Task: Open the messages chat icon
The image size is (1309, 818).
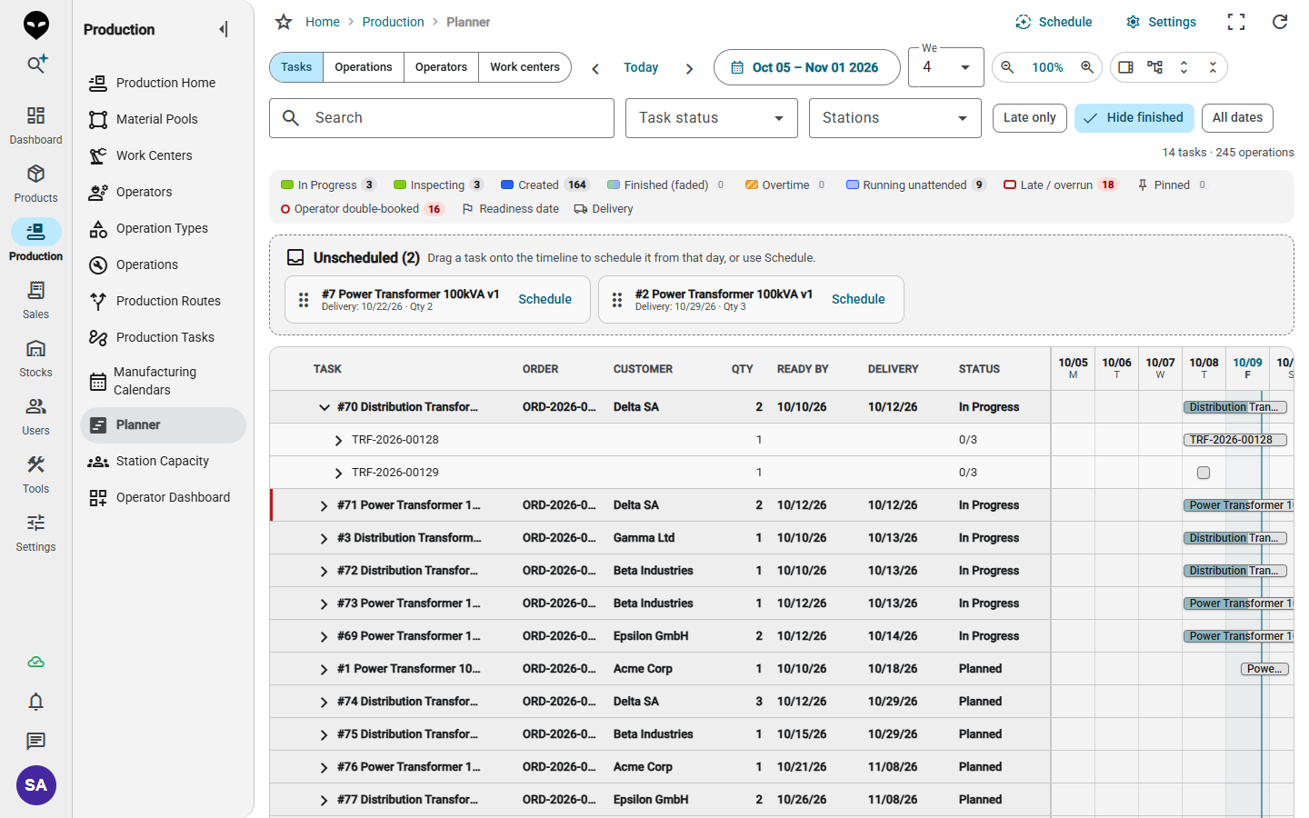Action: 36,742
